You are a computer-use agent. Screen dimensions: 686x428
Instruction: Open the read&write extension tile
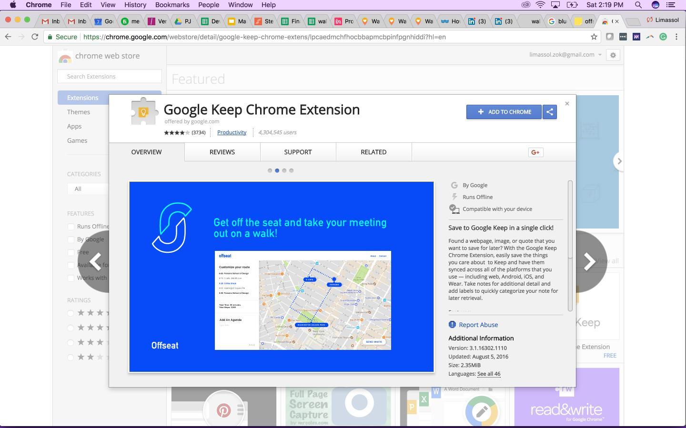(x=567, y=397)
